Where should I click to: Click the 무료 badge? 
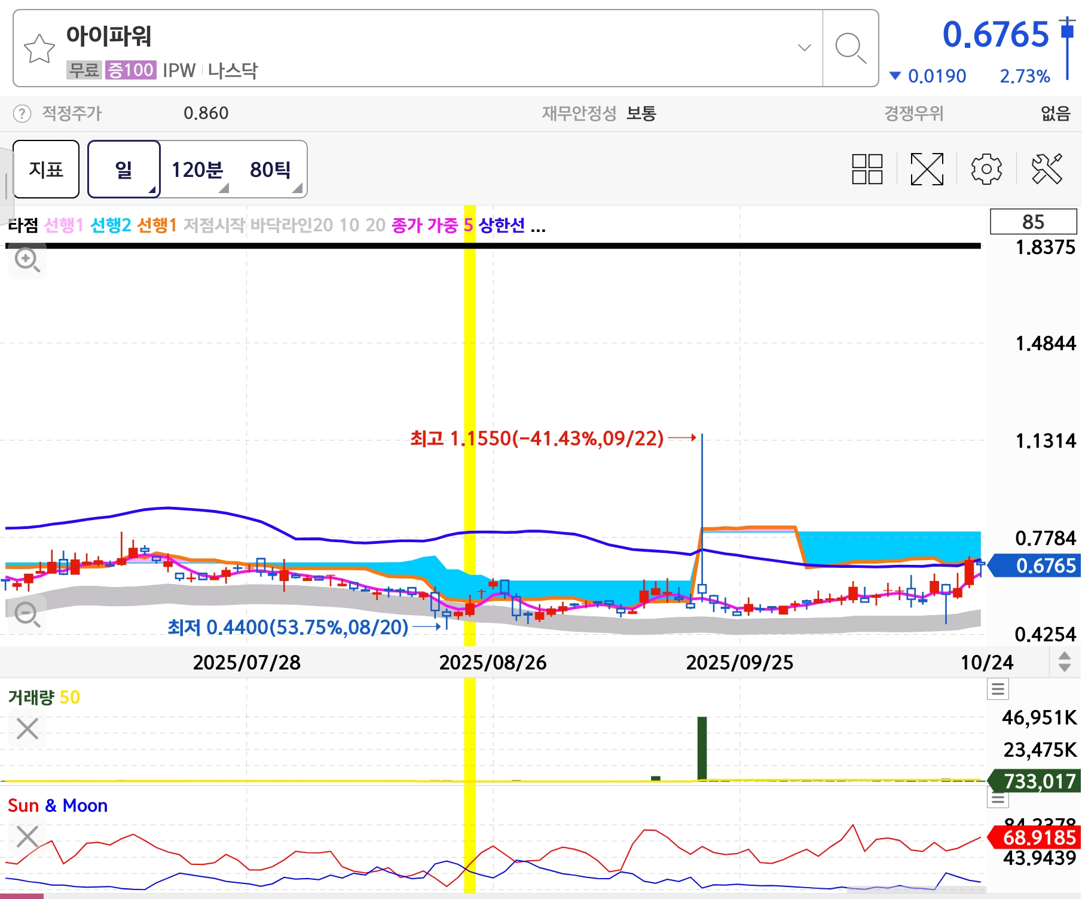84,70
